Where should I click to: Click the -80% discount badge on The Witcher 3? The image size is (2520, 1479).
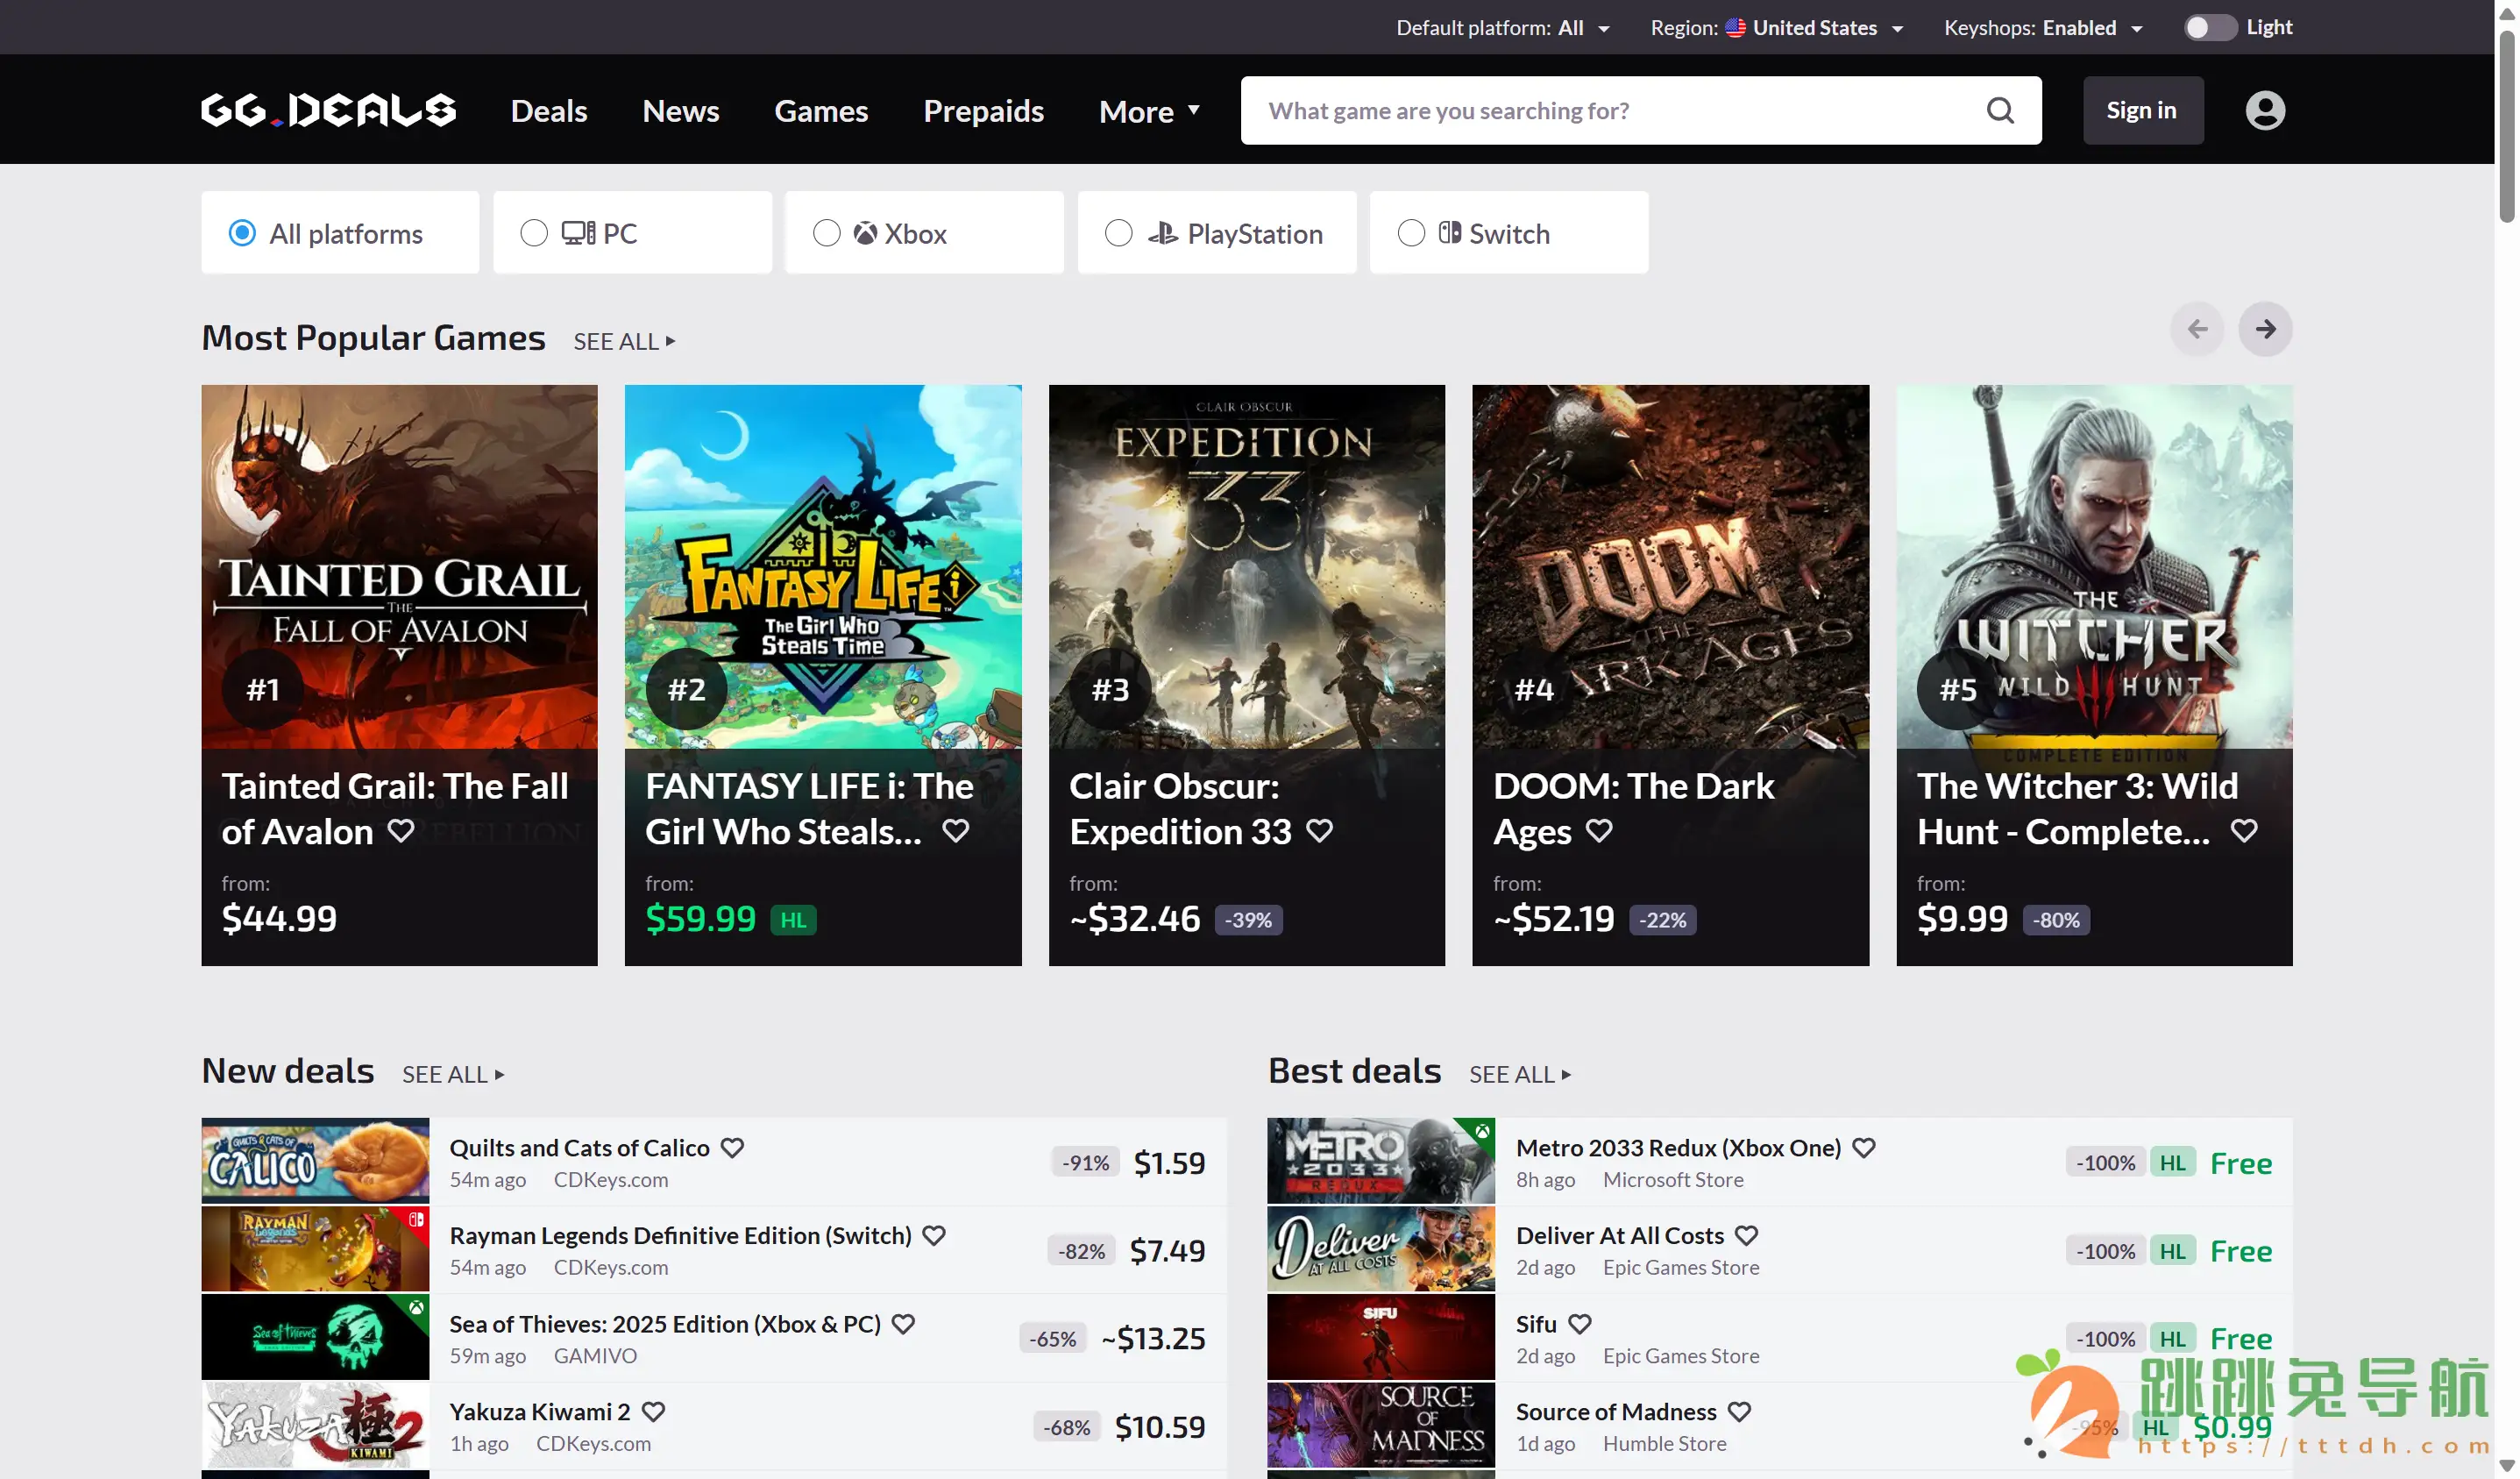[x=2056, y=920]
